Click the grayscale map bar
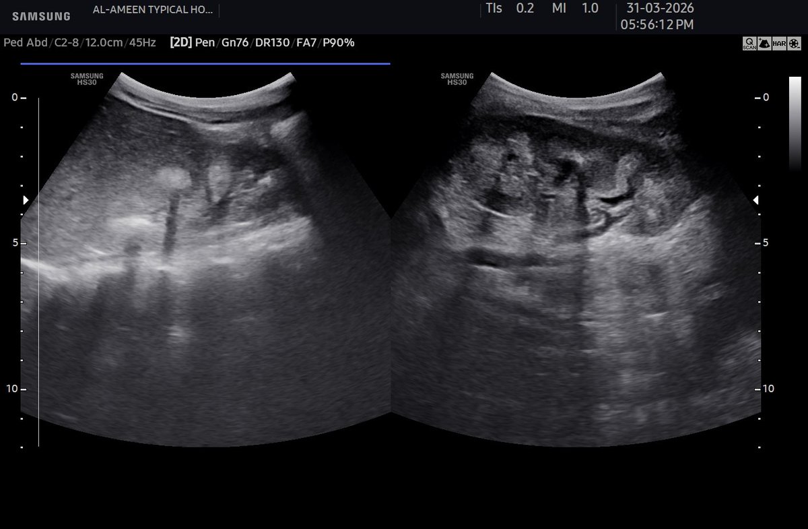The width and height of the screenshot is (808, 529). pyautogui.click(x=795, y=123)
